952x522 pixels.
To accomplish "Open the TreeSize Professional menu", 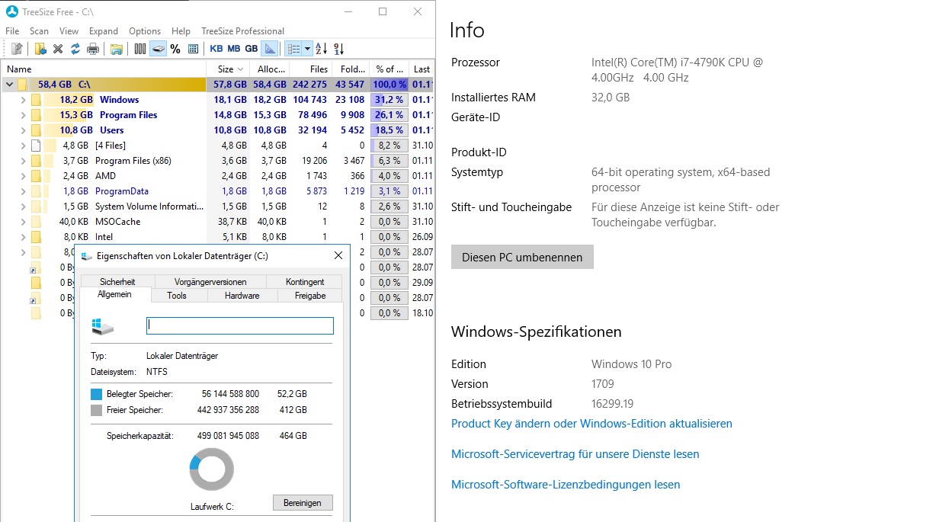I will pos(242,31).
